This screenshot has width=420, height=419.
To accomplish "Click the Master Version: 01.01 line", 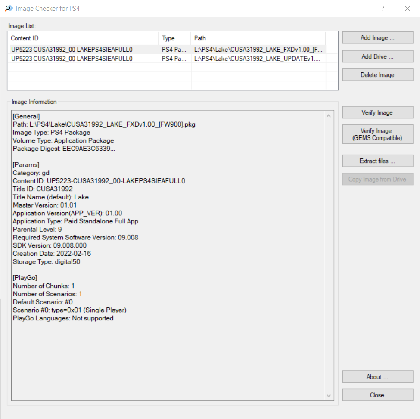I will 45,205.
